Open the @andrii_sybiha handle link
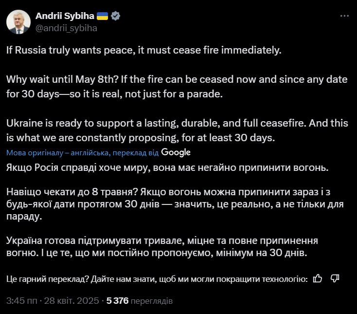The width and height of the screenshot is (357, 314). tap(66, 28)
